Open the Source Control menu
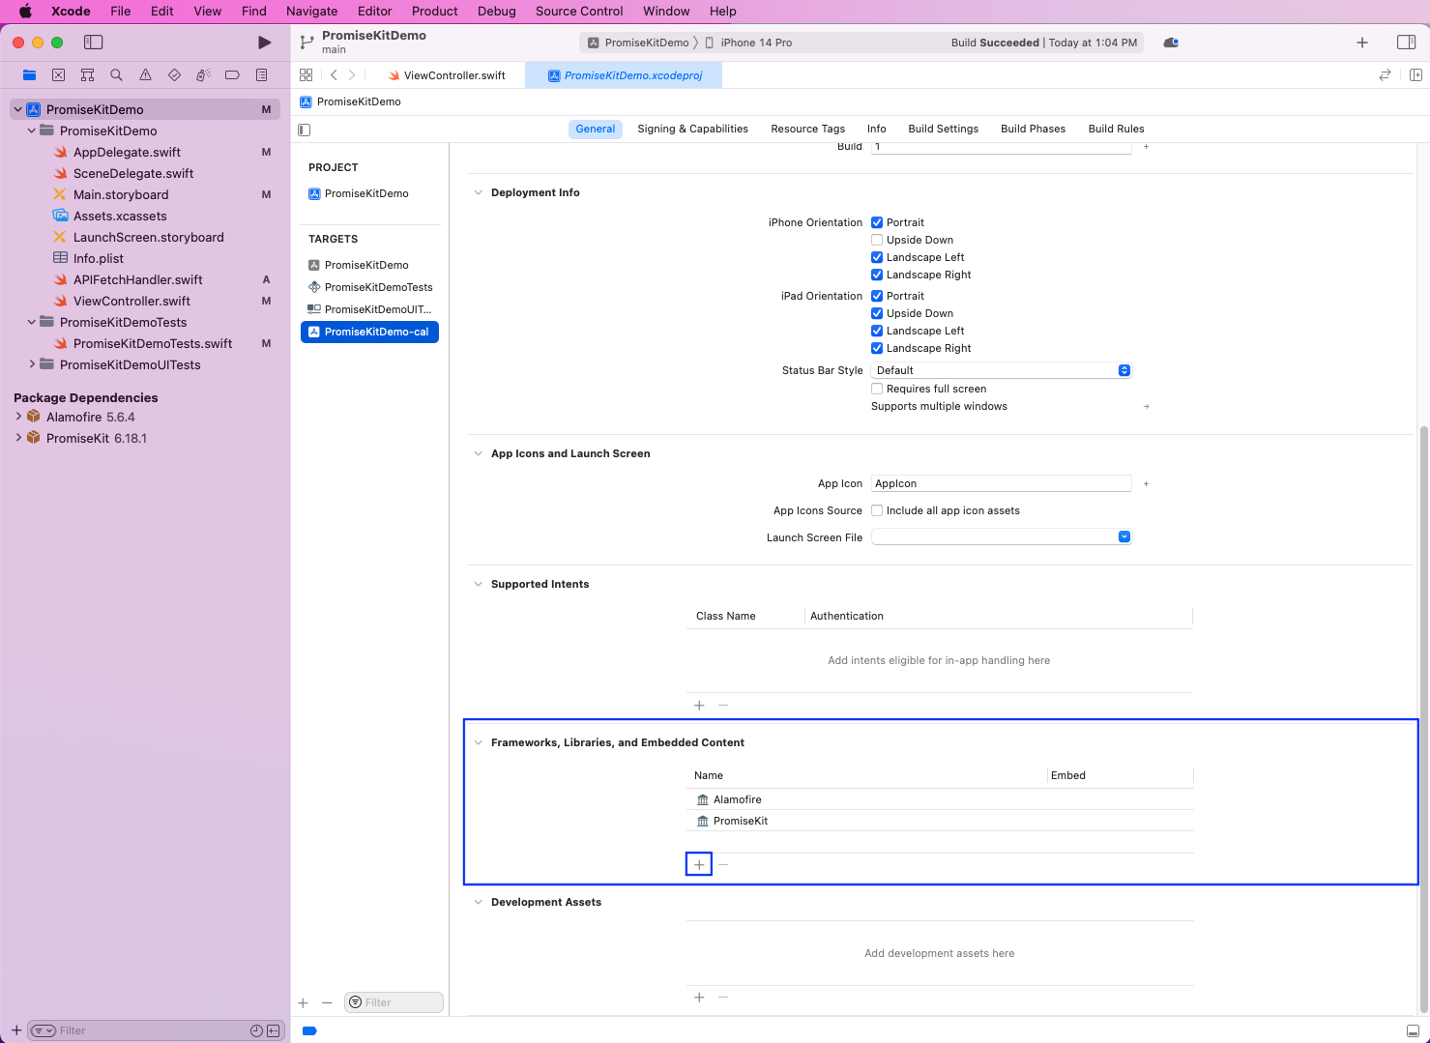The height and width of the screenshot is (1043, 1430). pyautogui.click(x=579, y=12)
